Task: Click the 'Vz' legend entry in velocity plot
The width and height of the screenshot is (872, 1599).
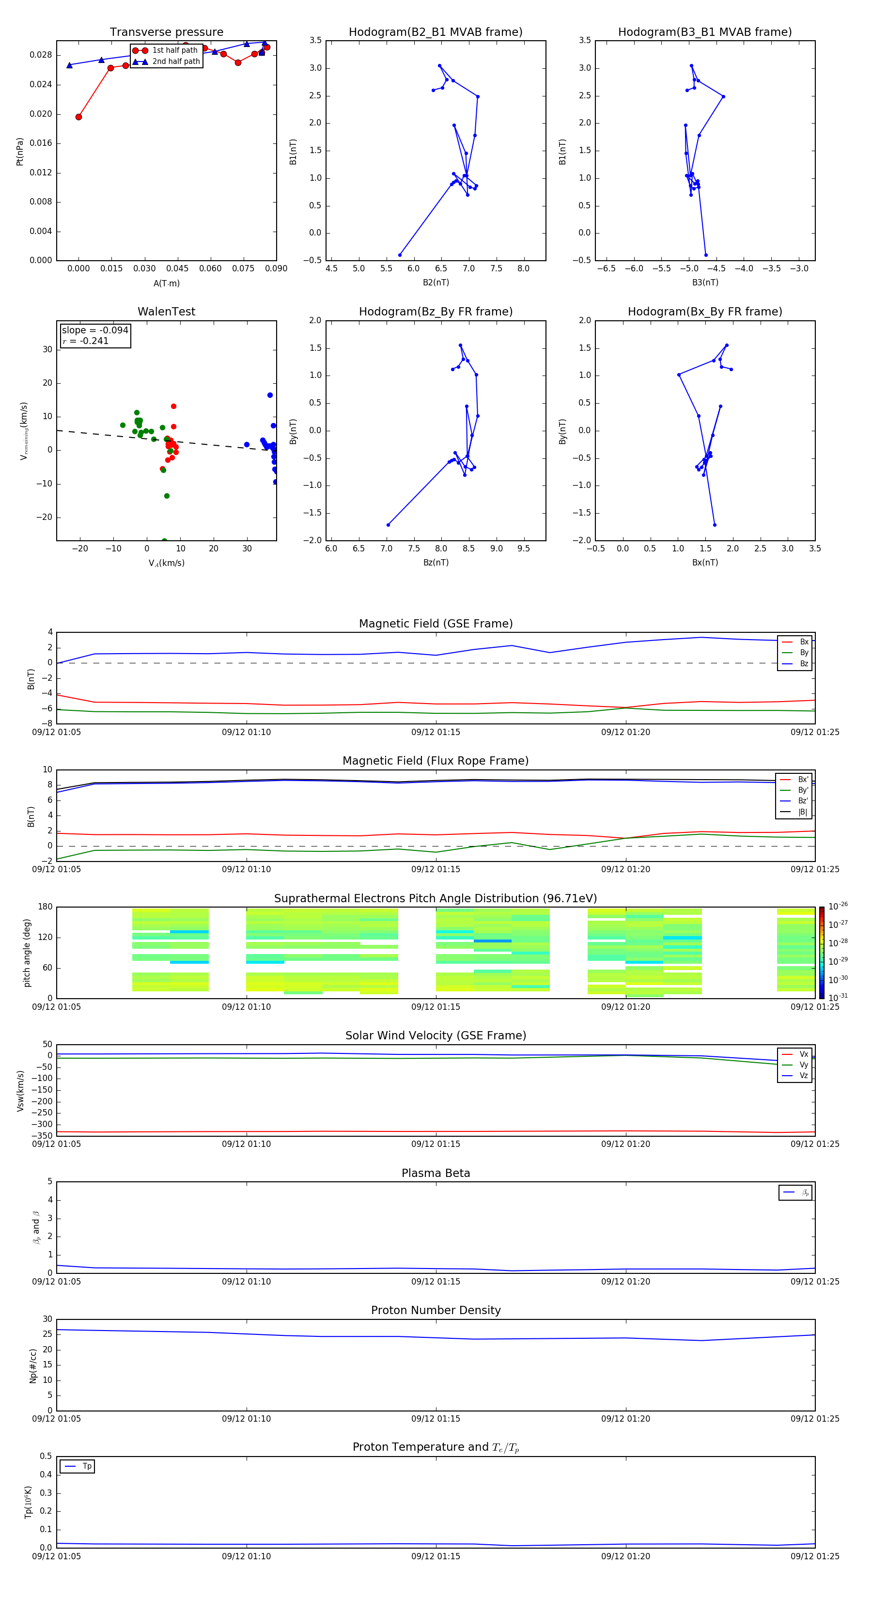Action: [795, 1076]
